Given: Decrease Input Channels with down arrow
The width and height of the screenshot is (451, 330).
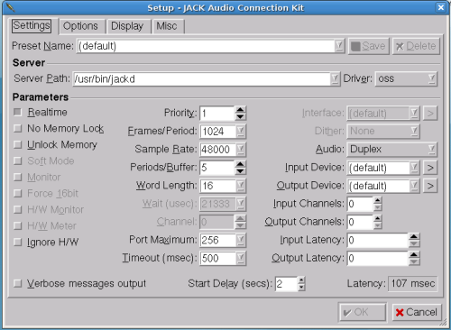Looking at the screenshot, I should [378, 207].
